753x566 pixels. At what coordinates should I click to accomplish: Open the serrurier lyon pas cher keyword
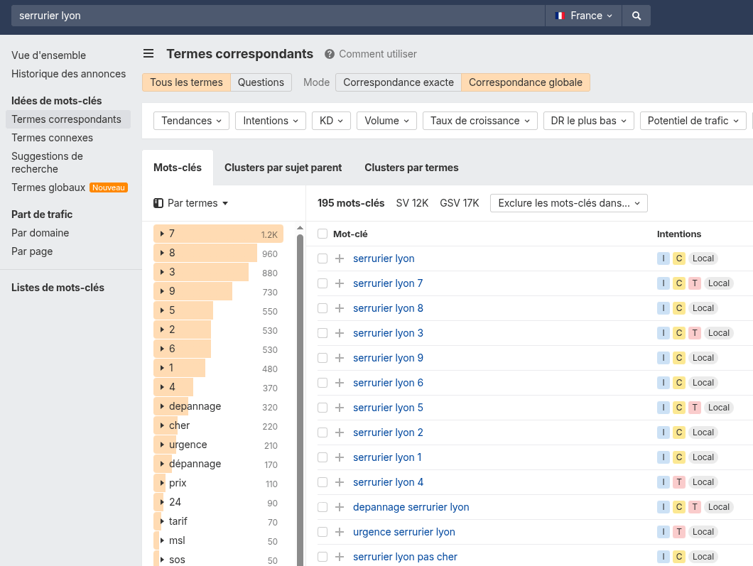coord(405,557)
